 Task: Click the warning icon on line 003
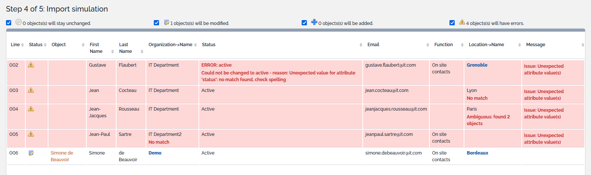31,90
